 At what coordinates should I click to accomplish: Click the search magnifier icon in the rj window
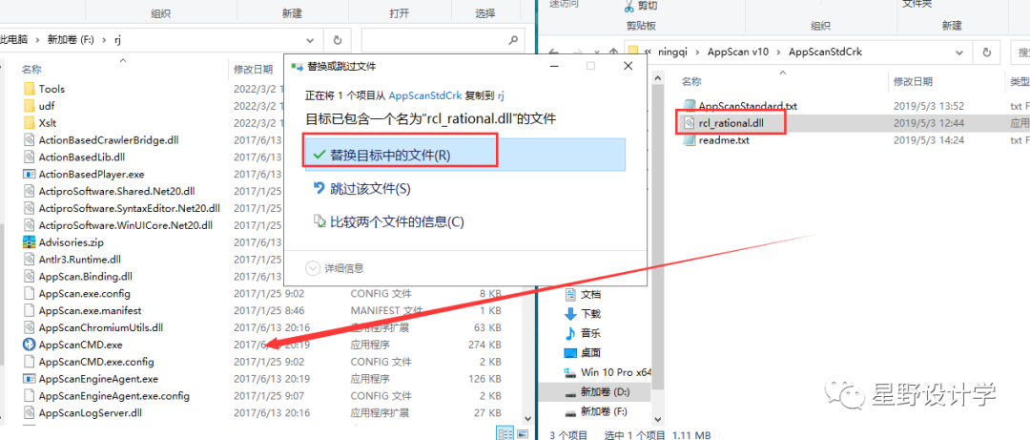click(x=514, y=39)
